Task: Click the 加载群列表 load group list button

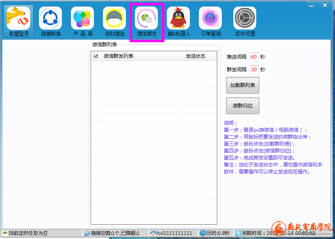Action: [x=243, y=85]
